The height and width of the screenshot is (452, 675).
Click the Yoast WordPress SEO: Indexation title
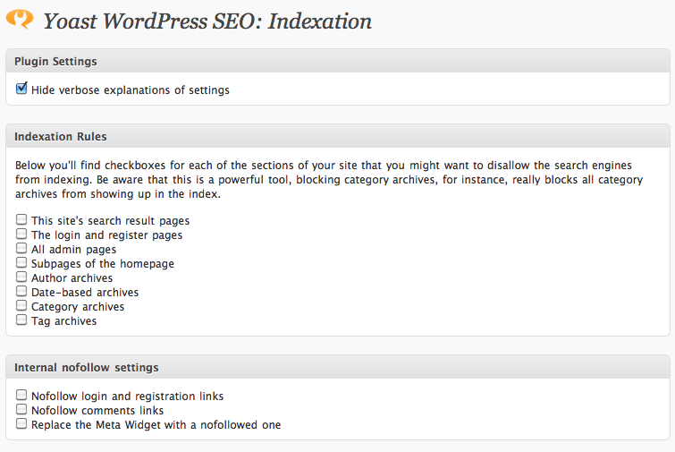(207, 21)
